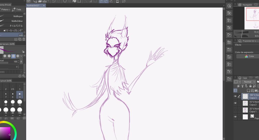The width and height of the screenshot is (259, 140).
Task: Click the Scale/Rotate transform icon
Action: [x=79, y=1]
